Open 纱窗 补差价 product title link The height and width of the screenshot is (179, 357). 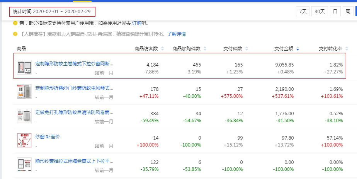point(48,137)
